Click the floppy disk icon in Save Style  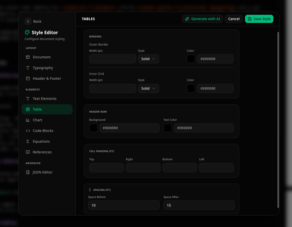[250, 19]
